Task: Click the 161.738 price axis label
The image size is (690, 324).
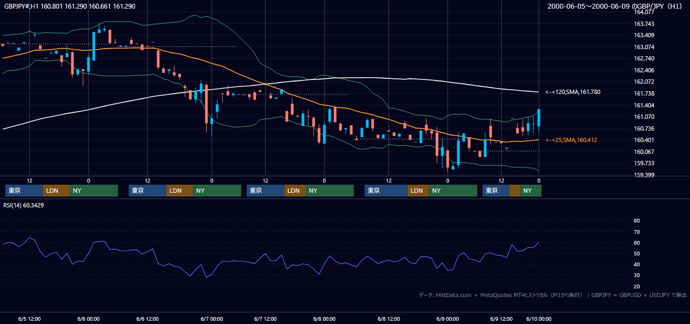Action: tap(644, 93)
